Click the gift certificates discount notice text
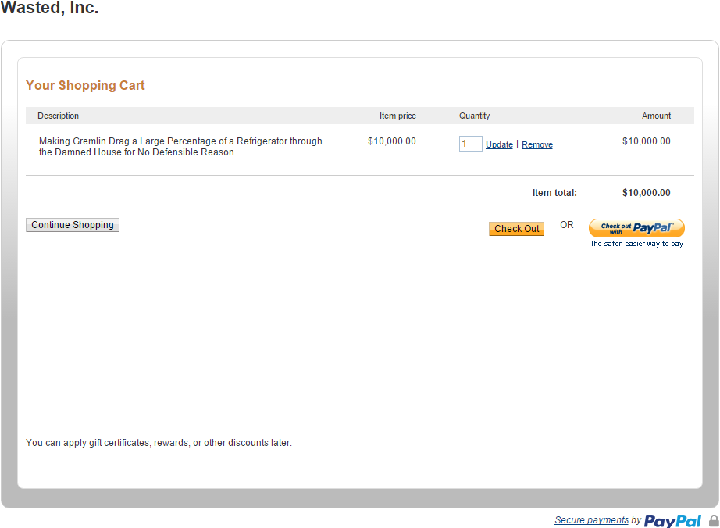This screenshot has height=528, width=720. [x=159, y=443]
